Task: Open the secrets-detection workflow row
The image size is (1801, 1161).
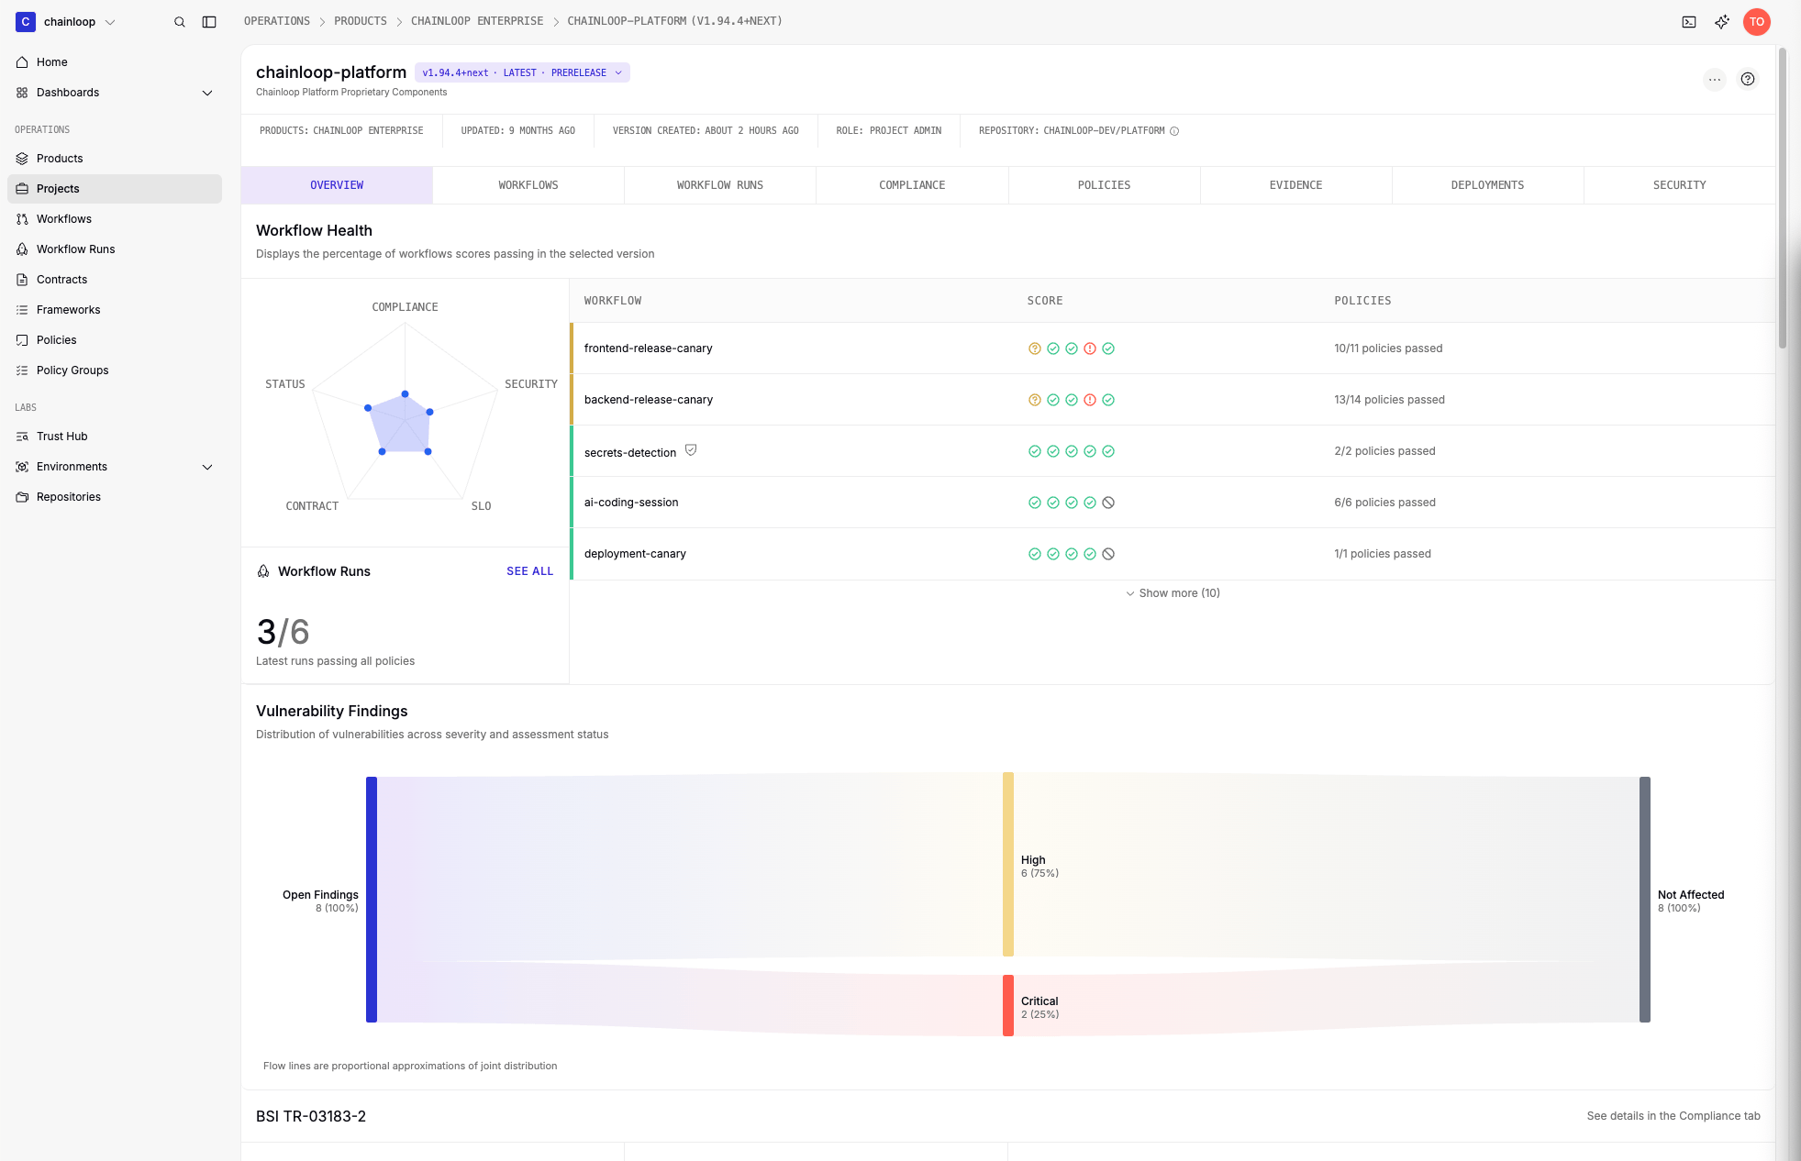Action: 1173,451
